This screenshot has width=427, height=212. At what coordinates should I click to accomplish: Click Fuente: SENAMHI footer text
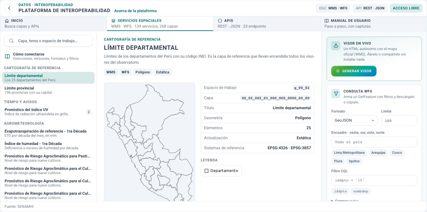[x=19, y=207]
